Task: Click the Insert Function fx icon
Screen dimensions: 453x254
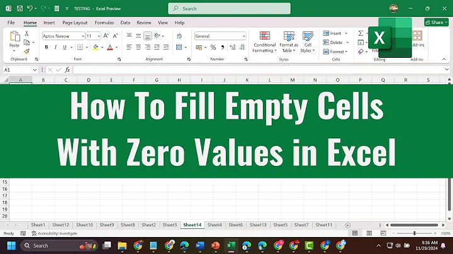Action: (x=67, y=70)
